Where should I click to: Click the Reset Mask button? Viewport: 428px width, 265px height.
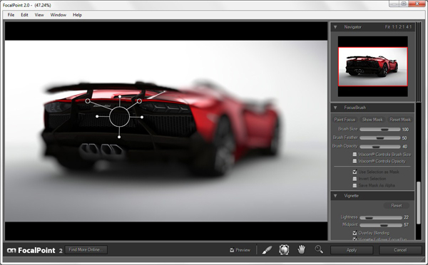[x=400, y=120]
